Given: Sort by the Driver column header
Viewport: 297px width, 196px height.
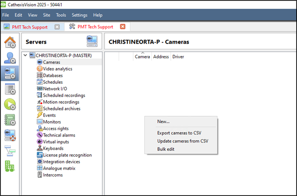Looking at the screenshot, I should tap(178, 56).
